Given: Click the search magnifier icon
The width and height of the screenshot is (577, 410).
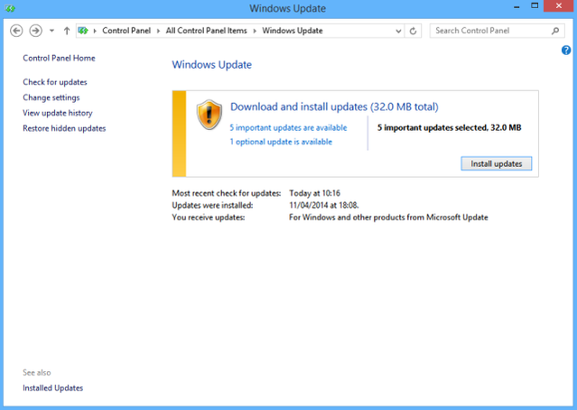Looking at the screenshot, I should [555, 31].
